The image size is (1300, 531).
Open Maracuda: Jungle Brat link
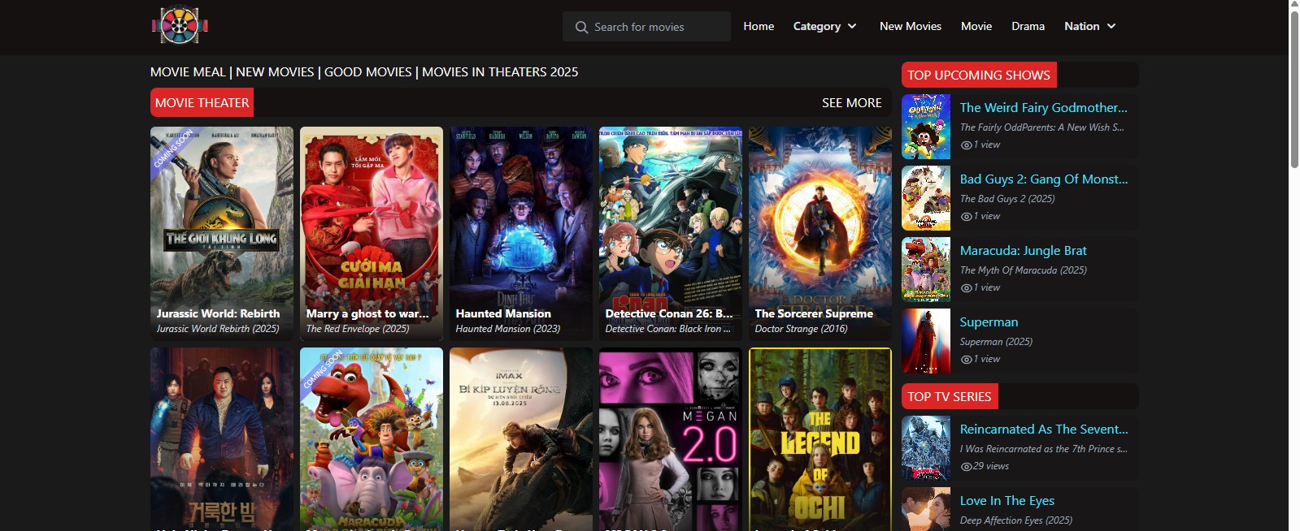[1023, 250]
